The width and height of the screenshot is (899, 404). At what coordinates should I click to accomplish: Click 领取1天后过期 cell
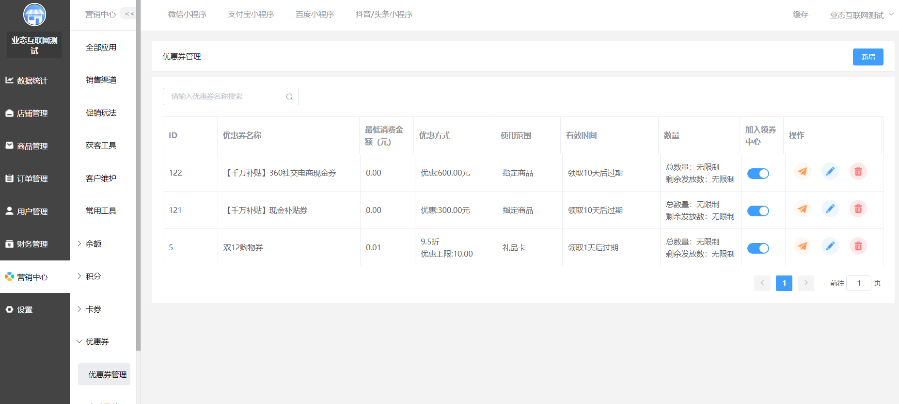(593, 247)
